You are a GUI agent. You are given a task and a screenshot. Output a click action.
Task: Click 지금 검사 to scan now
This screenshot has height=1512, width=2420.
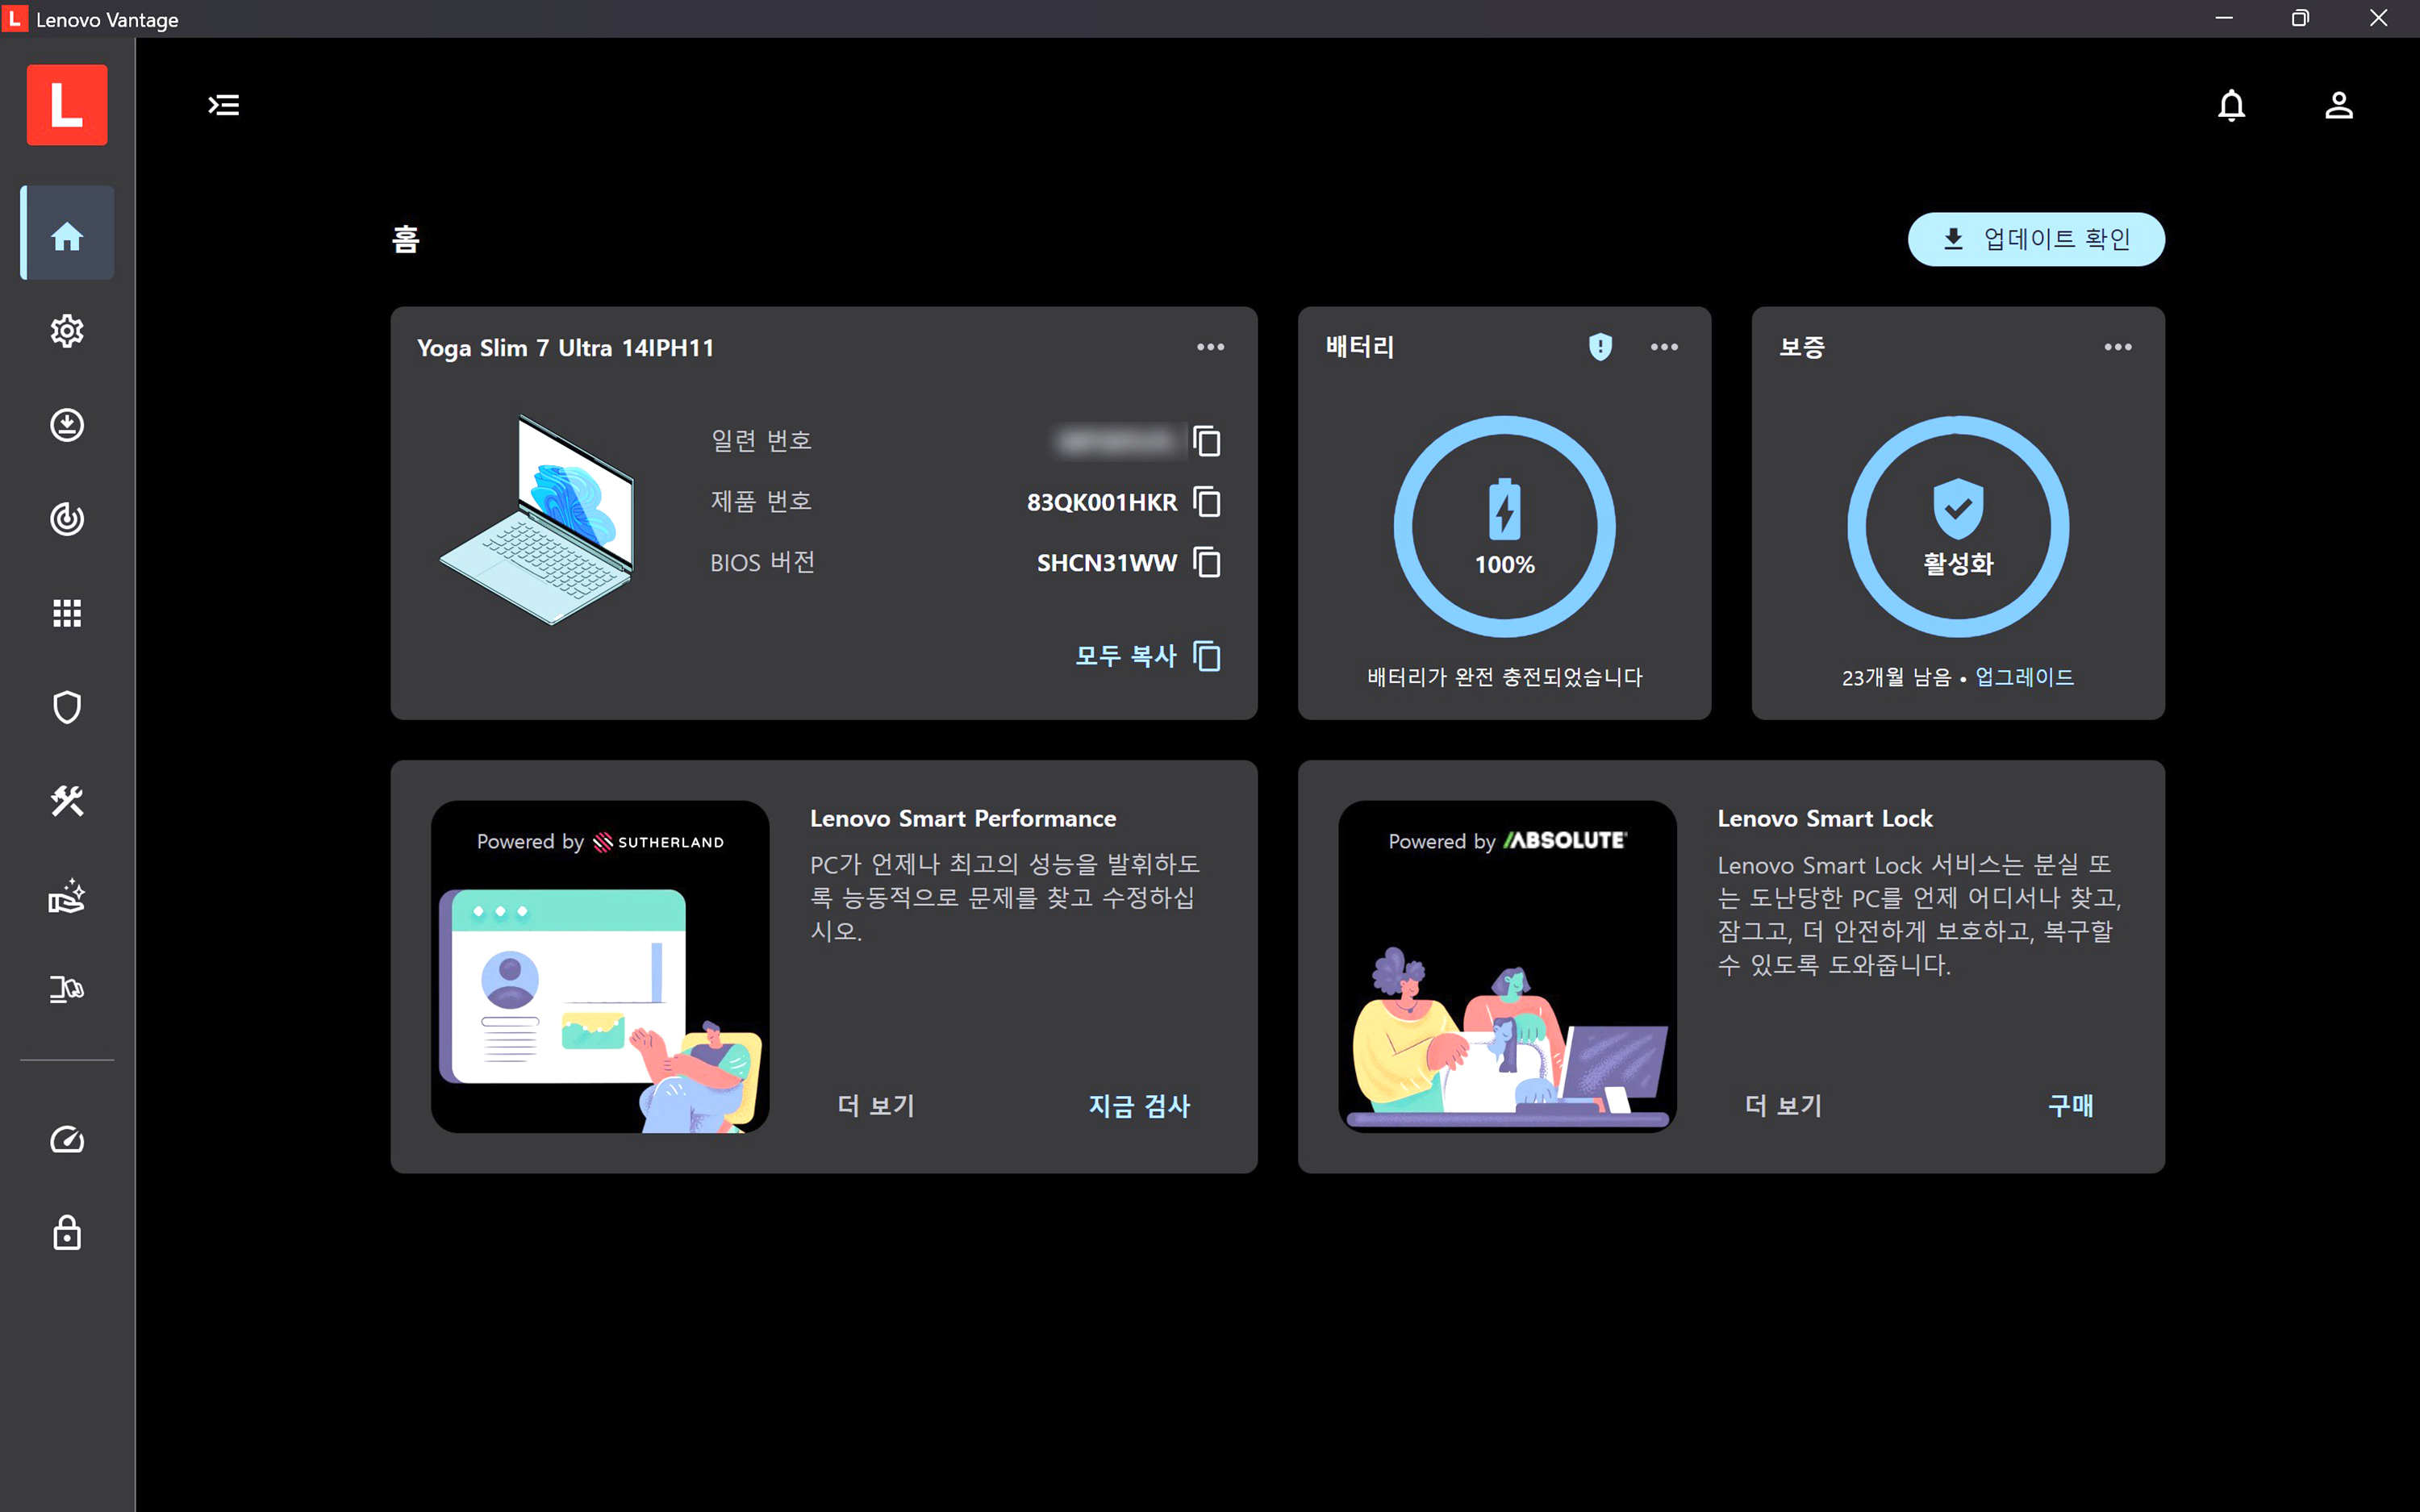[x=1139, y=1106]
